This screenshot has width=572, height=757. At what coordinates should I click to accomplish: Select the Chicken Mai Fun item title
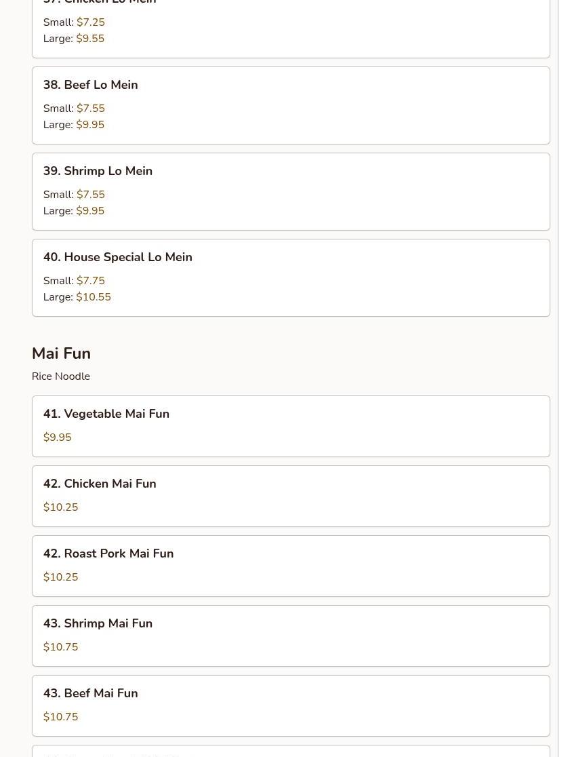point(100,484)
